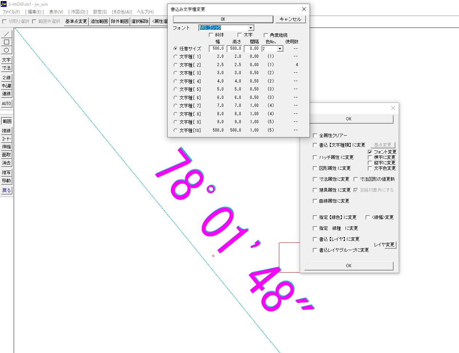
Task: Toggle 書込【文字種類】に変更 checkbox
Action: tap(315, 145)
